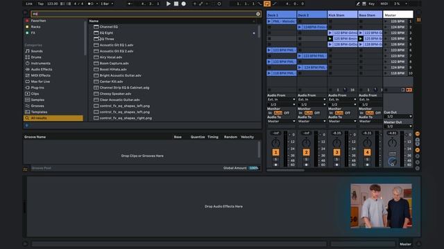Click the Play button in transport
Screen dimensions: 444x249
click(x=169, y=3)
